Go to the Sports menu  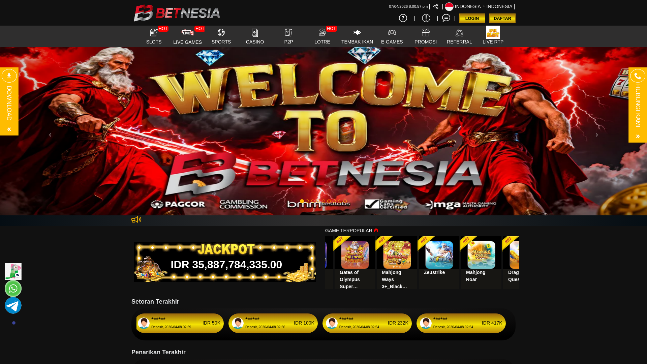coord(221,36)
